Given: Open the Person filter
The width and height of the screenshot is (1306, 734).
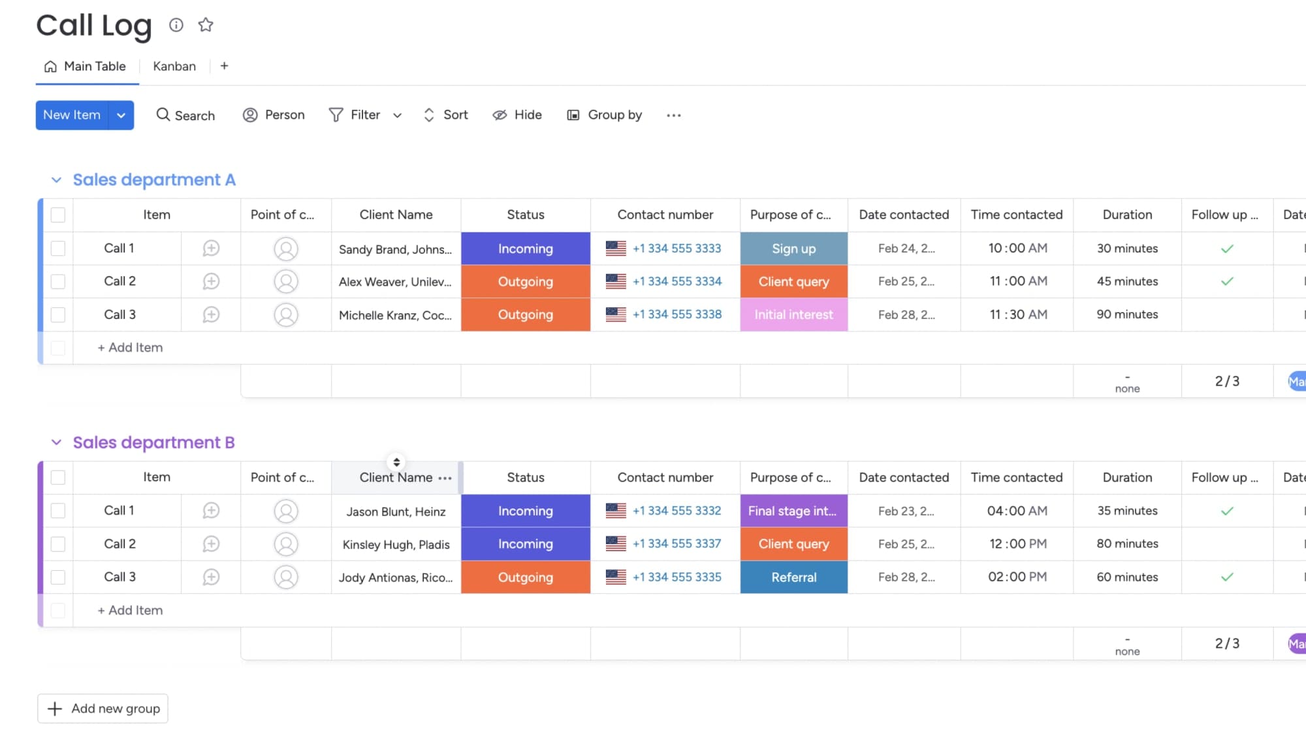Looking at the screenshot, I should click(274, 115).
